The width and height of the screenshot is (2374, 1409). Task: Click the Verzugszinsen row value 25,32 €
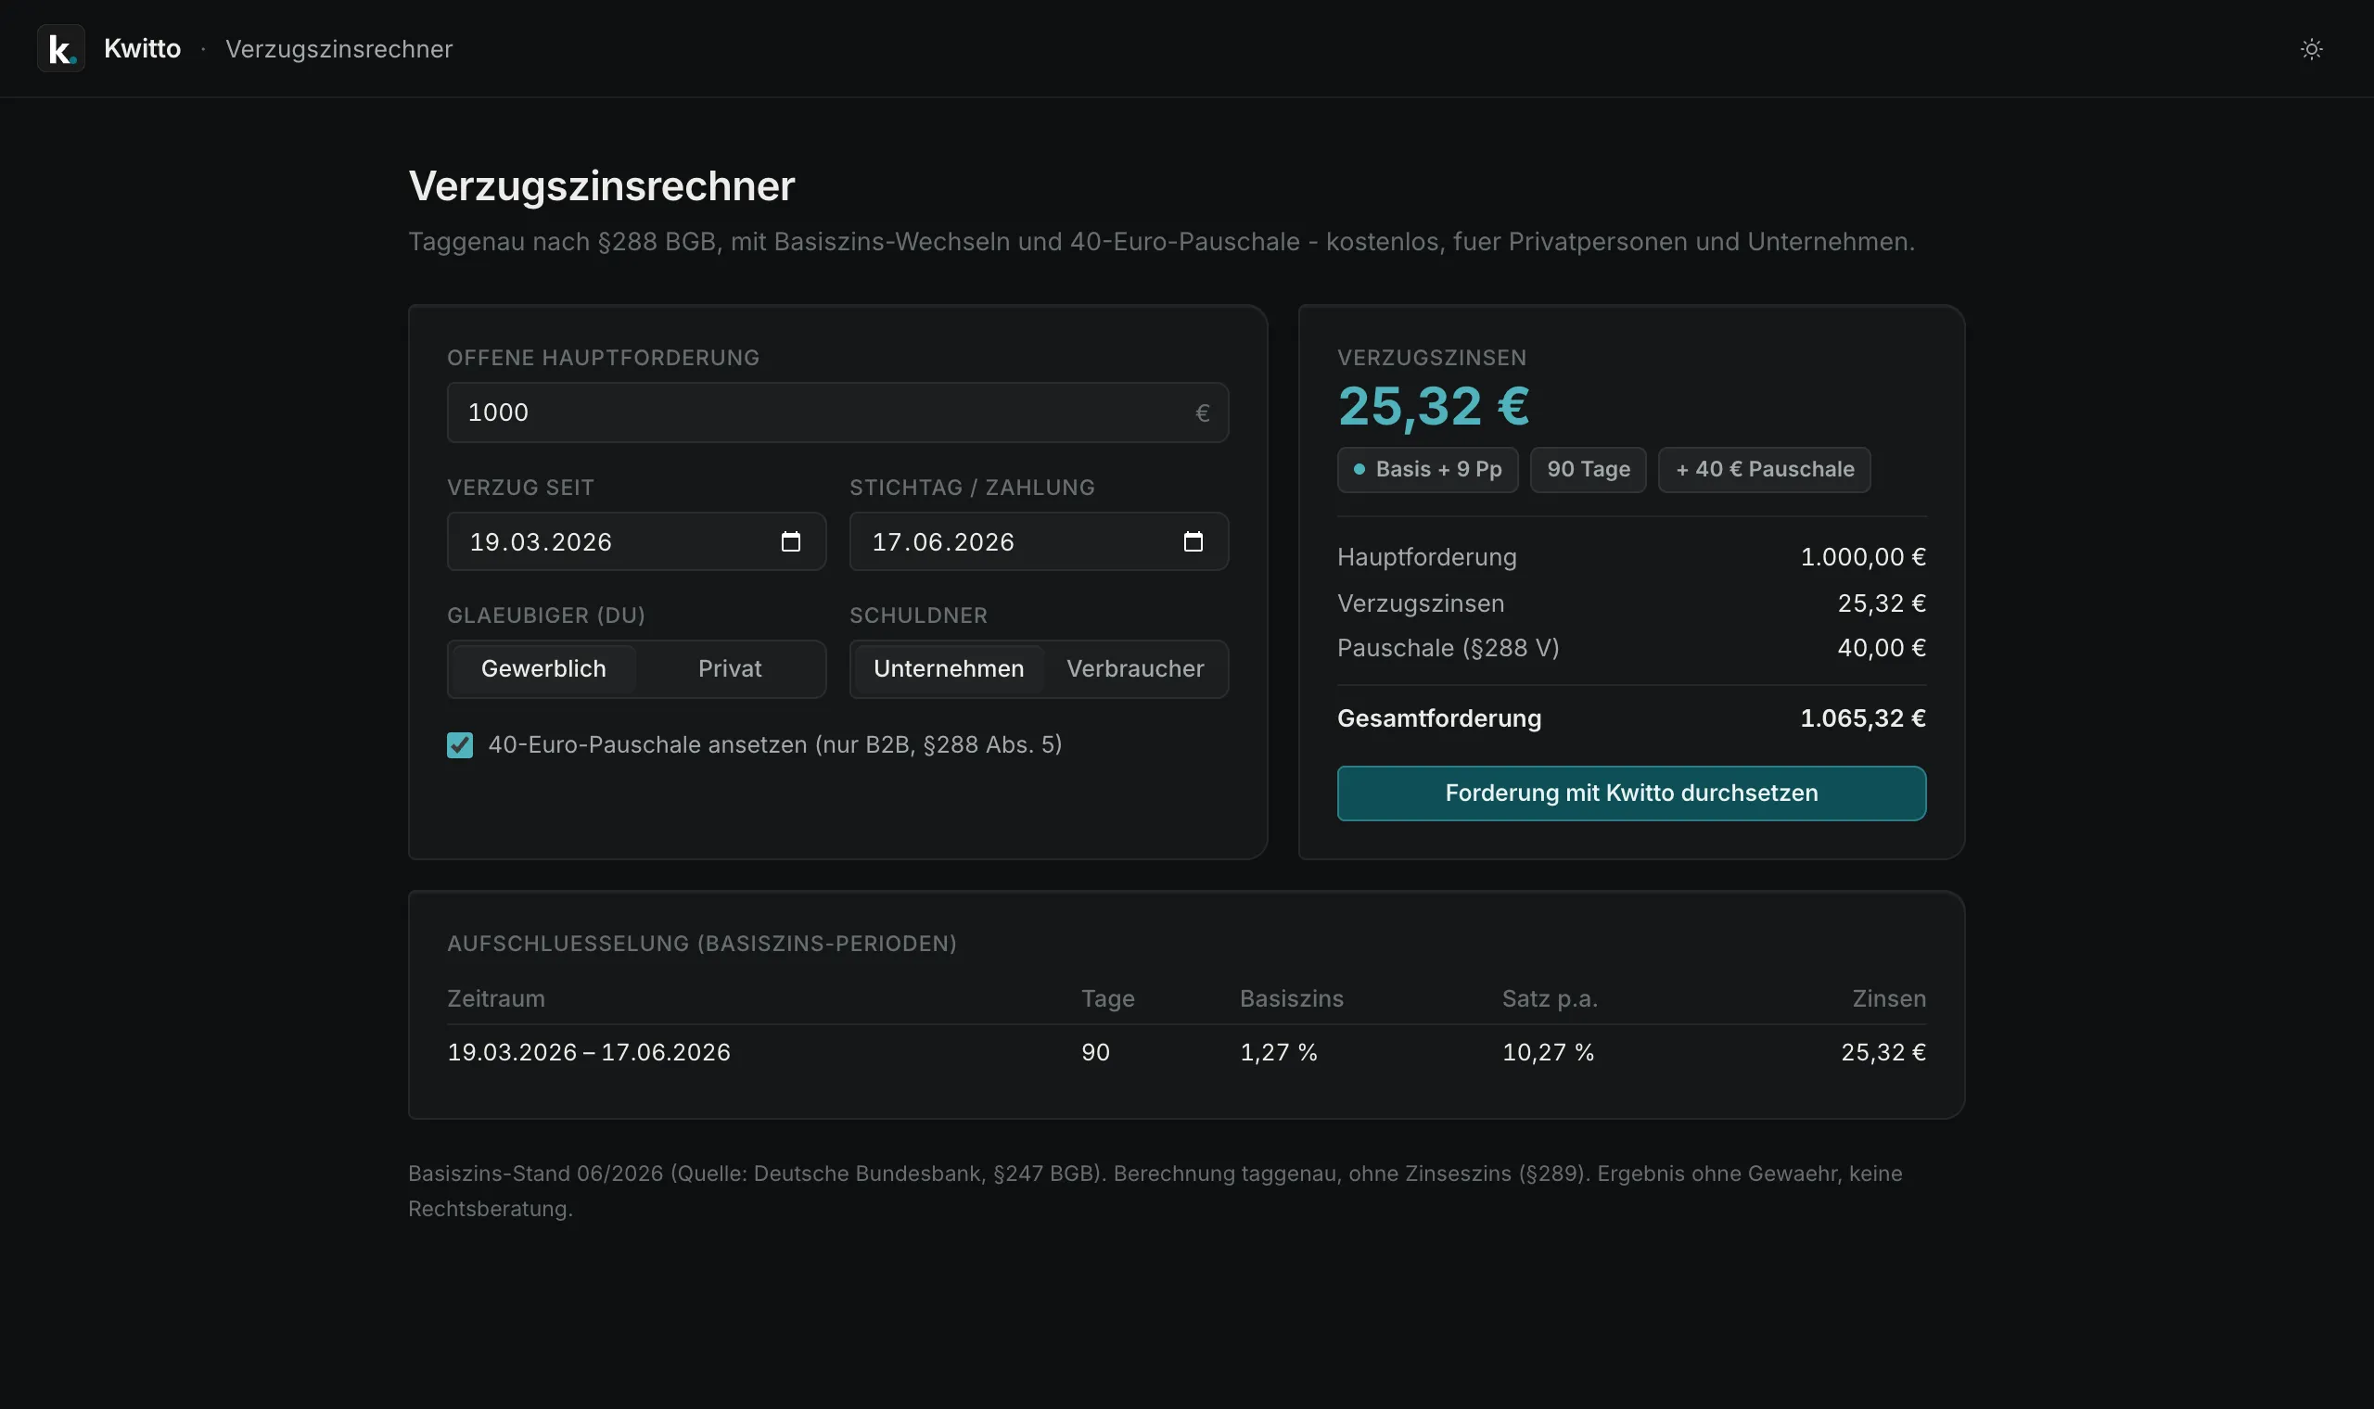[x=1882, y=603]
